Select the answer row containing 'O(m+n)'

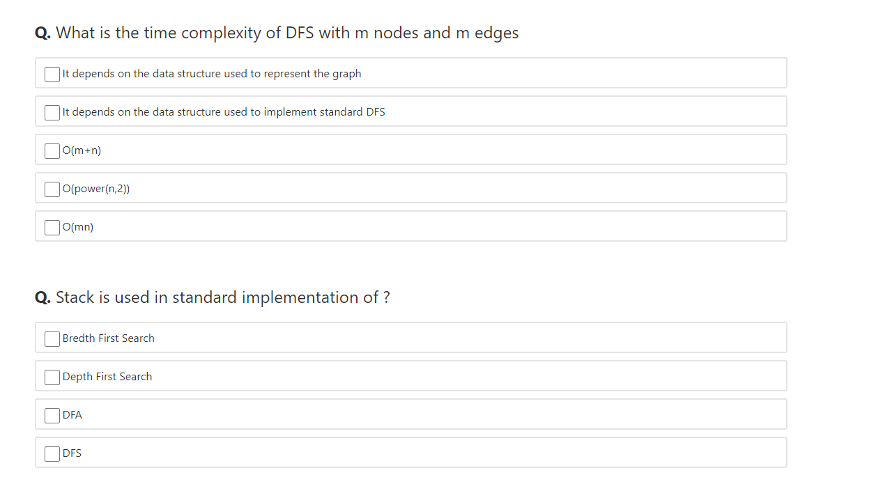(x=410, y=149)
